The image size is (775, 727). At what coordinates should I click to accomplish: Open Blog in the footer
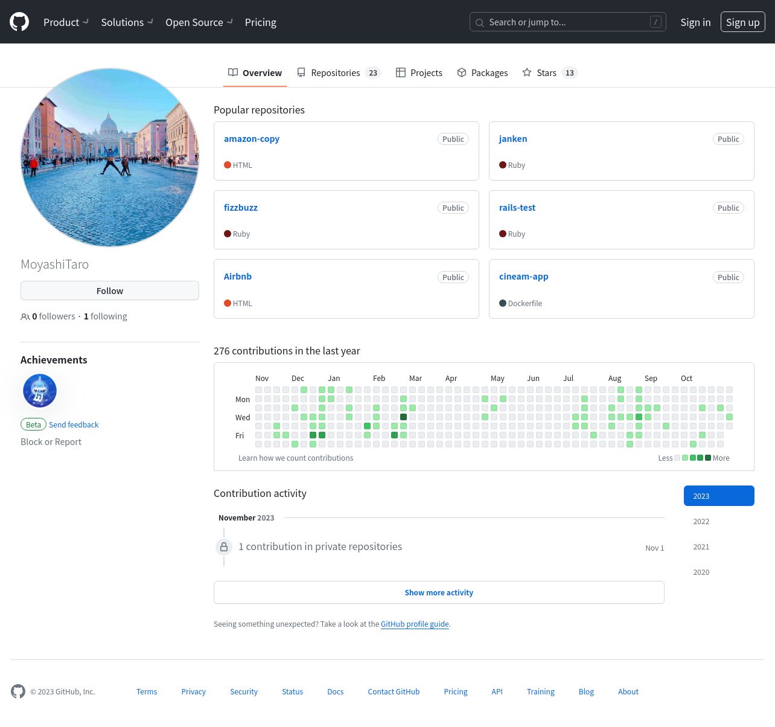(x=586, y=692)
